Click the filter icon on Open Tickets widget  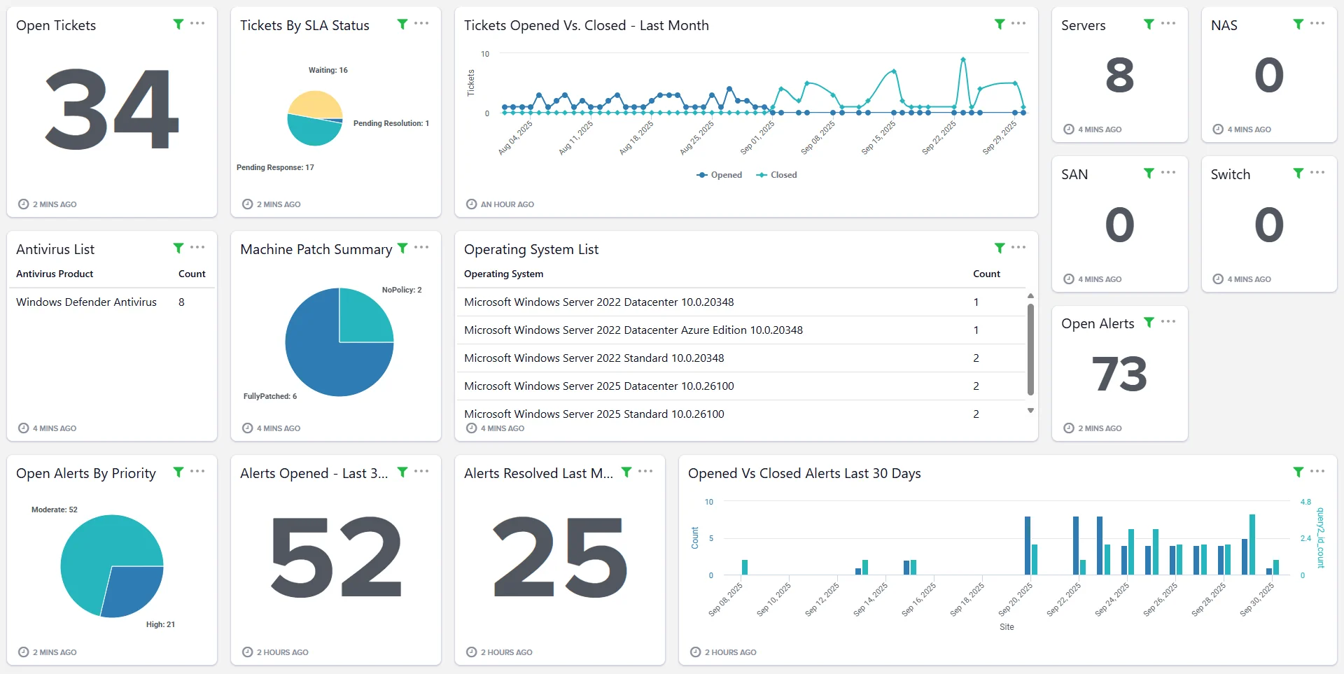[178, 24]
